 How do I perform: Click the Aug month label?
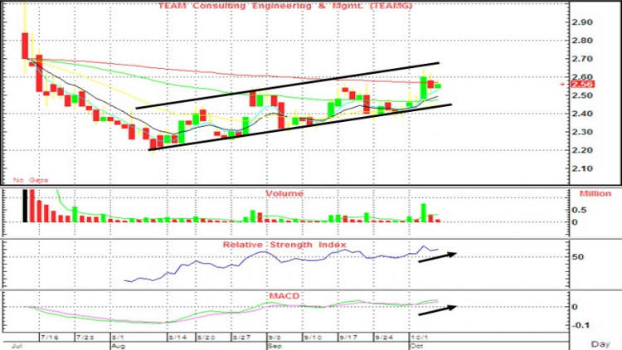point(119,346)
